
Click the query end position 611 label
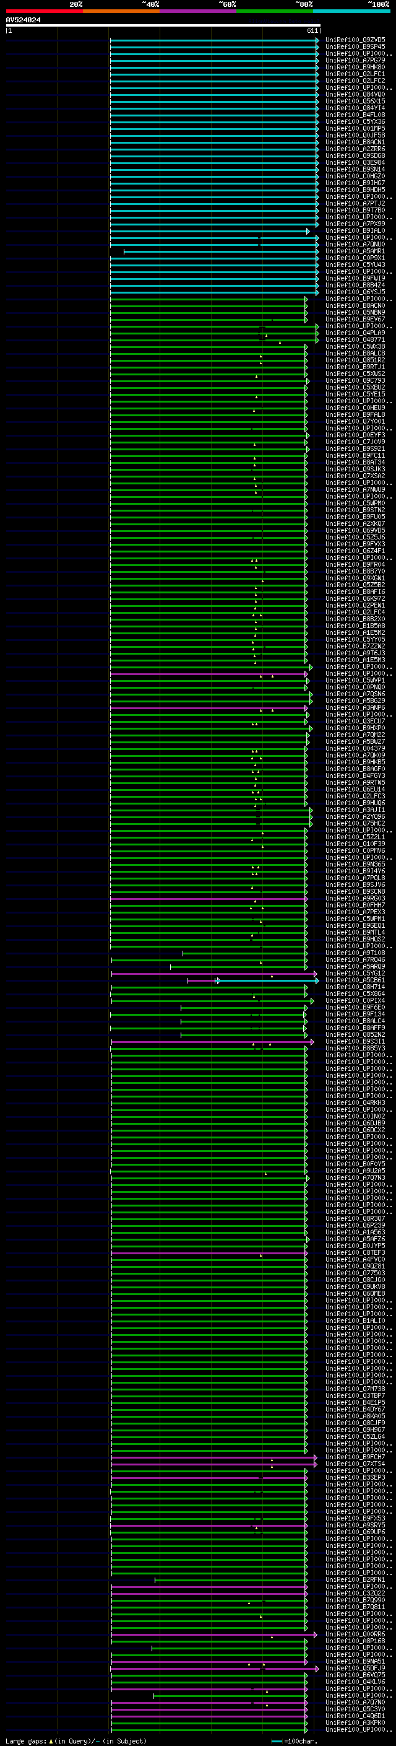(x=312, y=30)
